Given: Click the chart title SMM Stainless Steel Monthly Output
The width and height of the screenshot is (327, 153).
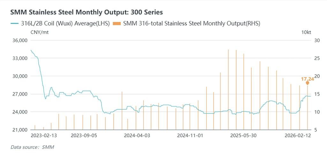Looking at the screenshot, I should [87, 12].
